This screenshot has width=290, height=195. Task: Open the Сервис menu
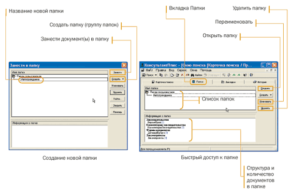182,70
